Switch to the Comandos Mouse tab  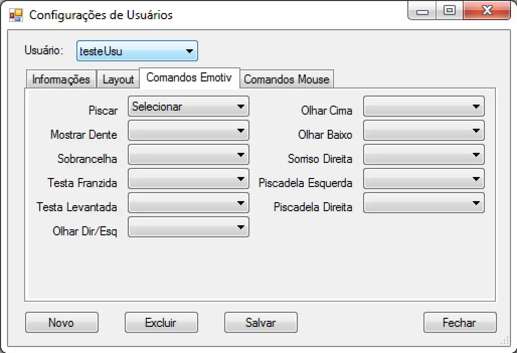(287, 79)
